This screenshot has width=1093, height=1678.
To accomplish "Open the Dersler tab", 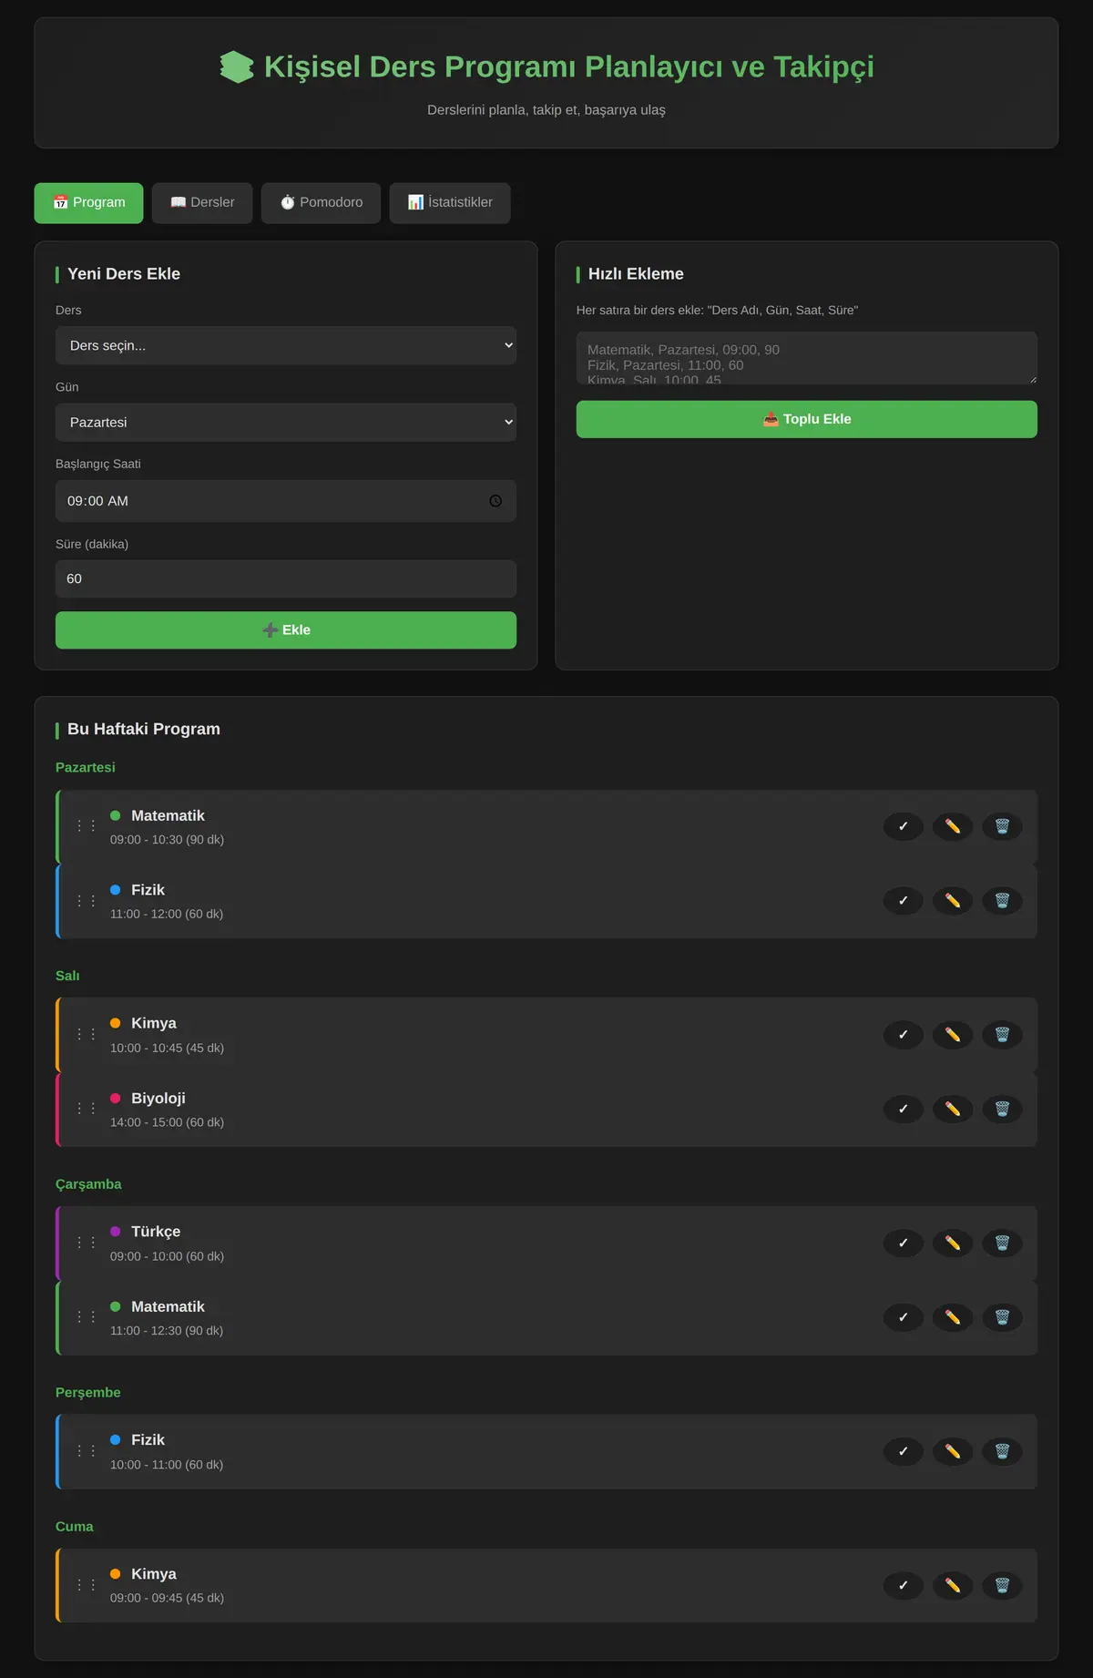I will point(202,202).
